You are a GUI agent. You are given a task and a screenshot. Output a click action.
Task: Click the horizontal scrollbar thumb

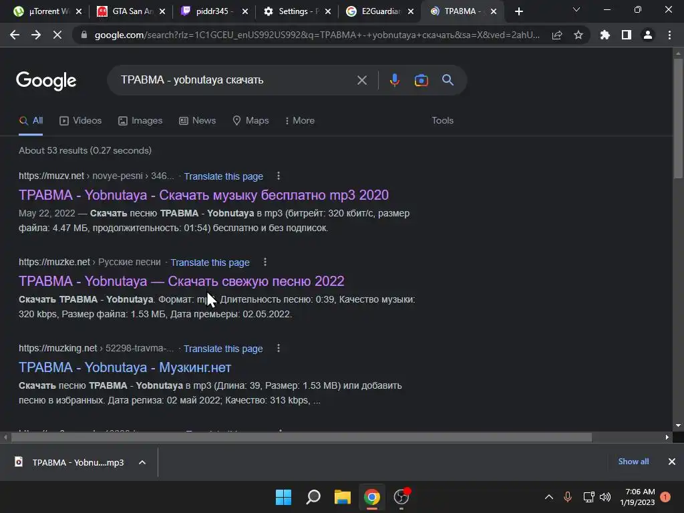[301, 437]
